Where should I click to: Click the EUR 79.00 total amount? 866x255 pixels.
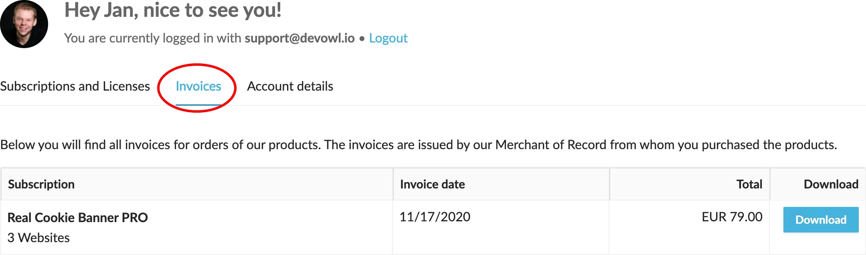(732, 217)
